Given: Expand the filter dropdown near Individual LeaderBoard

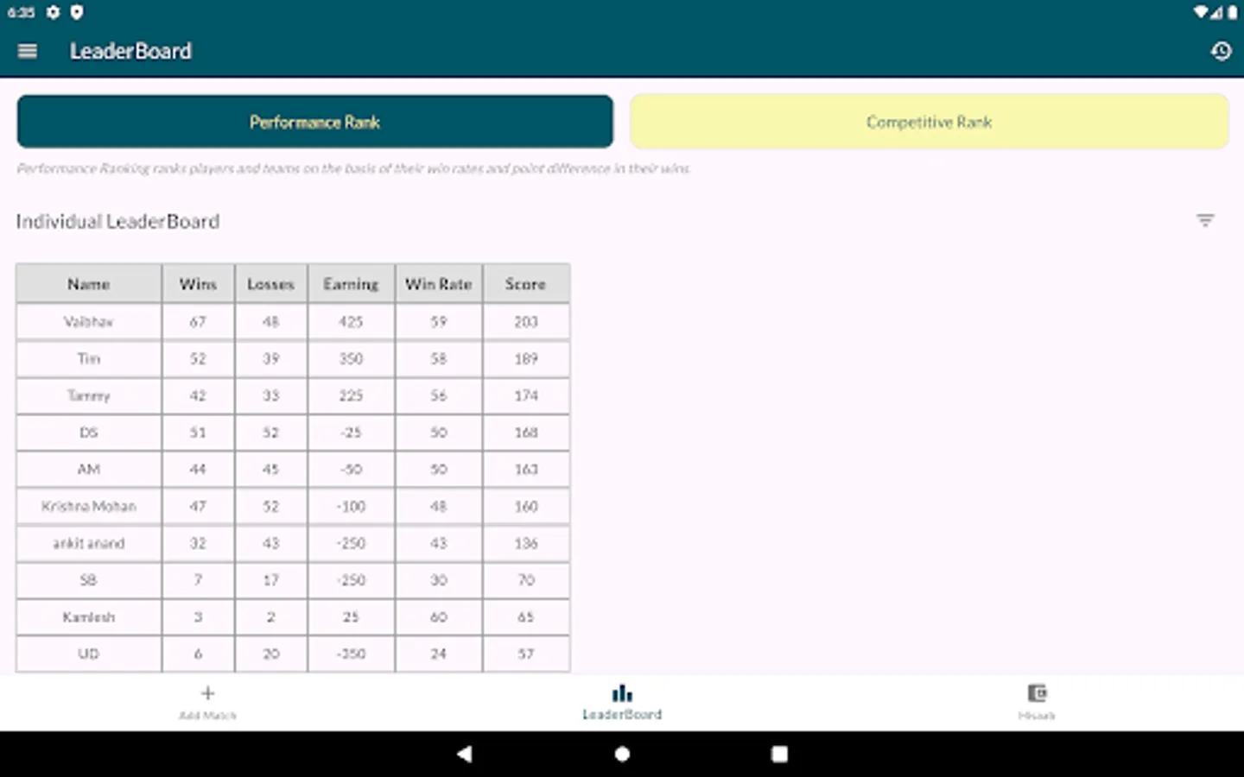Looking at the screenshot, I should coord(1205,221).
